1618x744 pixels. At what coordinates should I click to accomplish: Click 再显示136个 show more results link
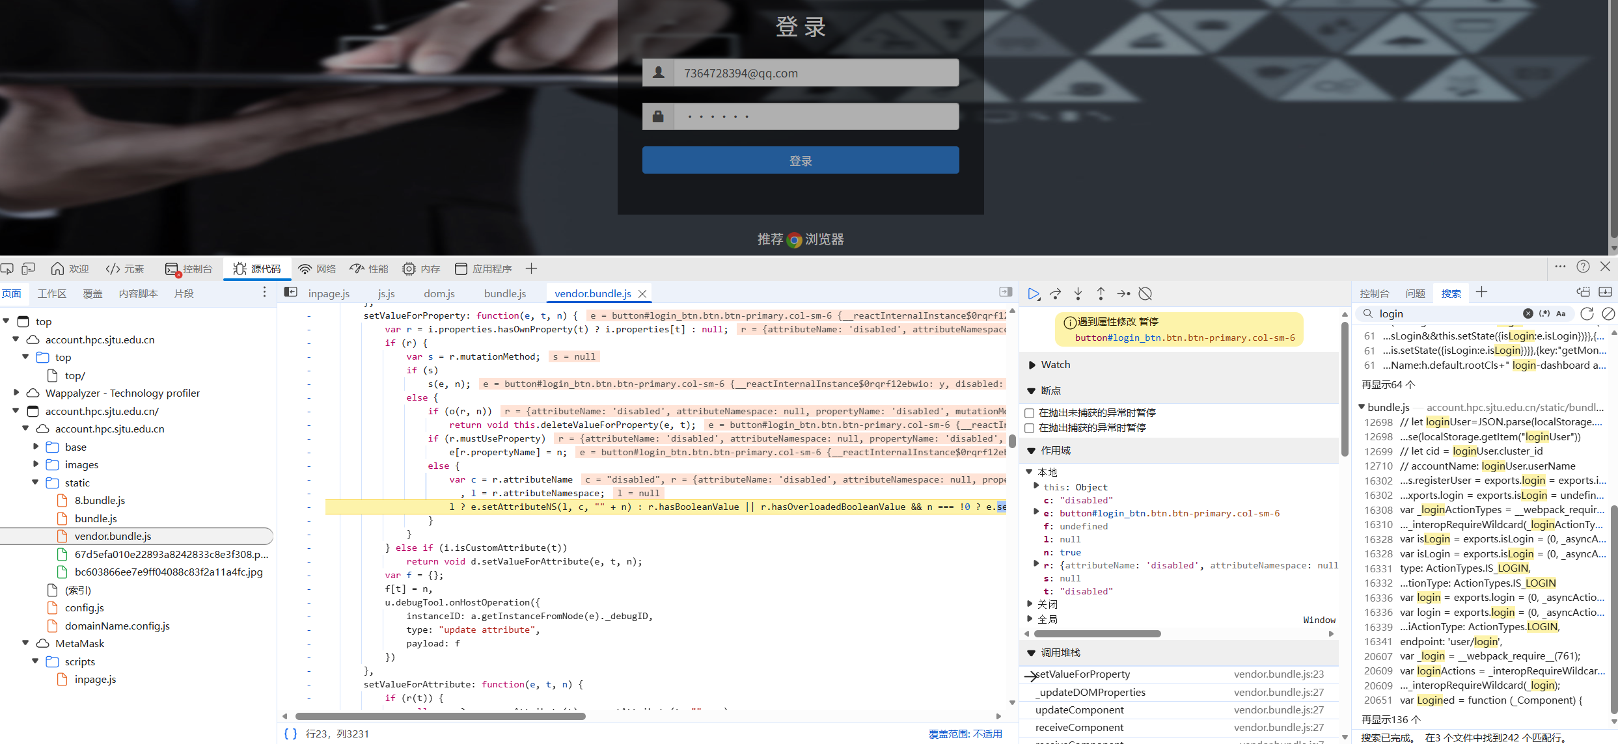[1392, 719]
